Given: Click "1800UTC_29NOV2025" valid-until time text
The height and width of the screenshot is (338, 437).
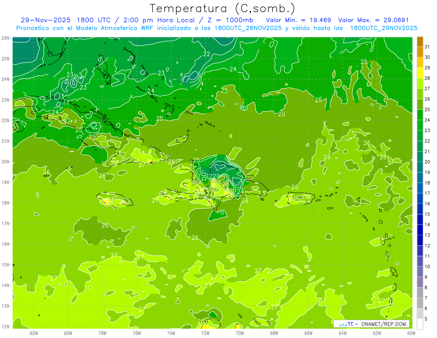Looking at the screenshot, I should (383, 28).
